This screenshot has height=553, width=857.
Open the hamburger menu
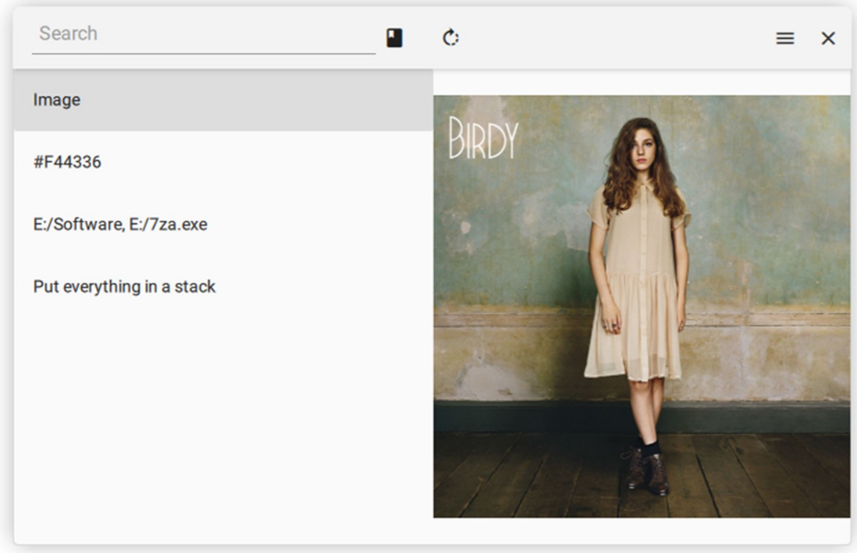pyautogui.click(x=784, y=38)
